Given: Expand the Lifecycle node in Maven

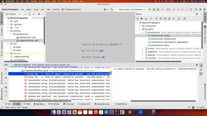Looking at the screenshot, I should (140, 26).
